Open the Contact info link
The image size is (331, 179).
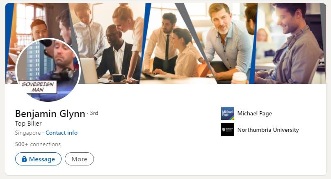[x=62, y=133]
